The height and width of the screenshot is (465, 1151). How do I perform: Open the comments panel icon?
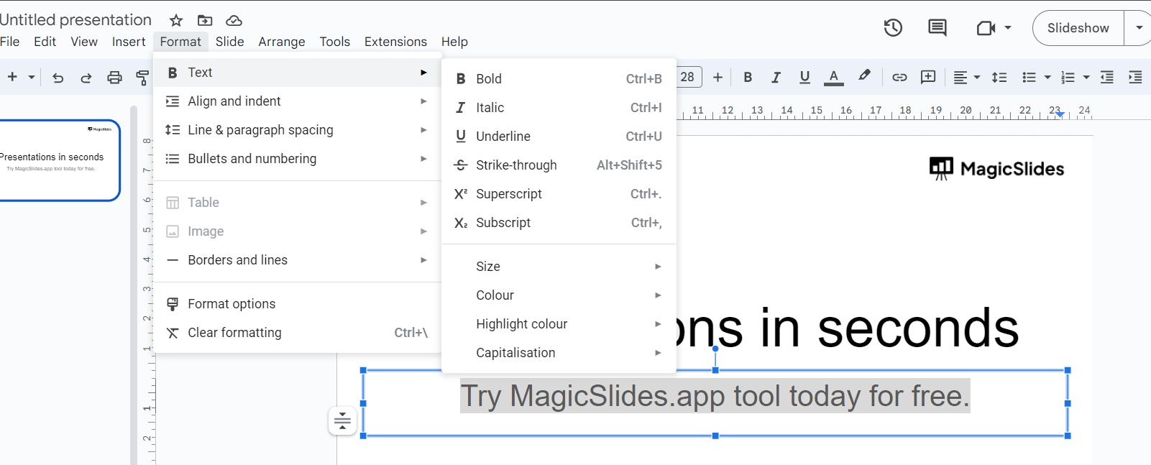937,28
